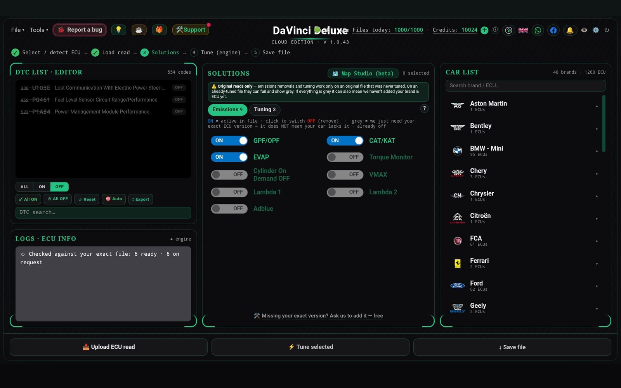
Task: Click Ferrari brand logo
Action: 458,263
